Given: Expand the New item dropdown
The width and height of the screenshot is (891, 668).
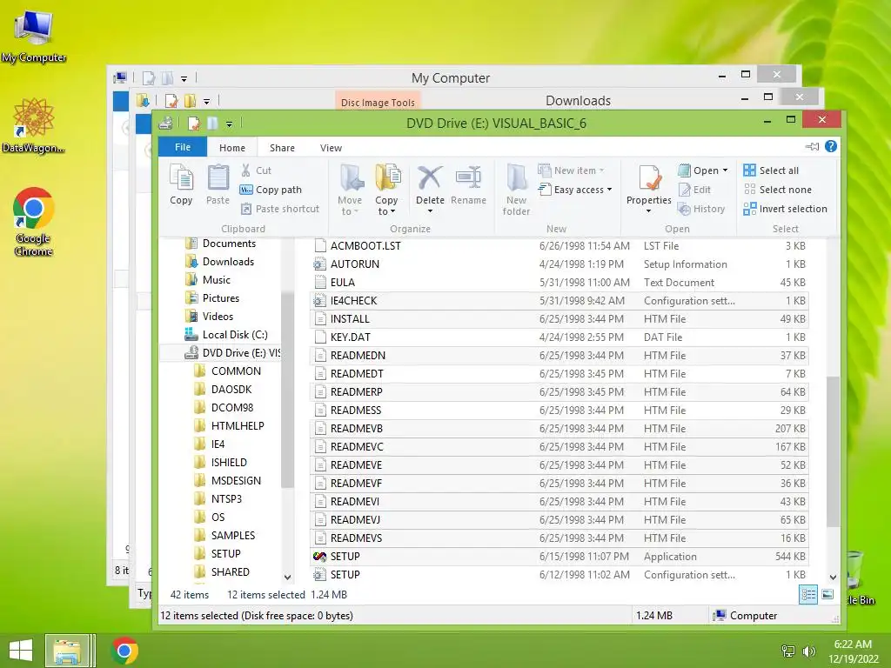Looking at the screenshot, I should tap(601, 170).
